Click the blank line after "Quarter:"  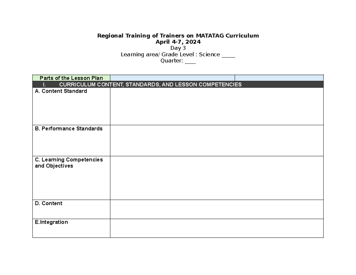[x=191, y=61]
